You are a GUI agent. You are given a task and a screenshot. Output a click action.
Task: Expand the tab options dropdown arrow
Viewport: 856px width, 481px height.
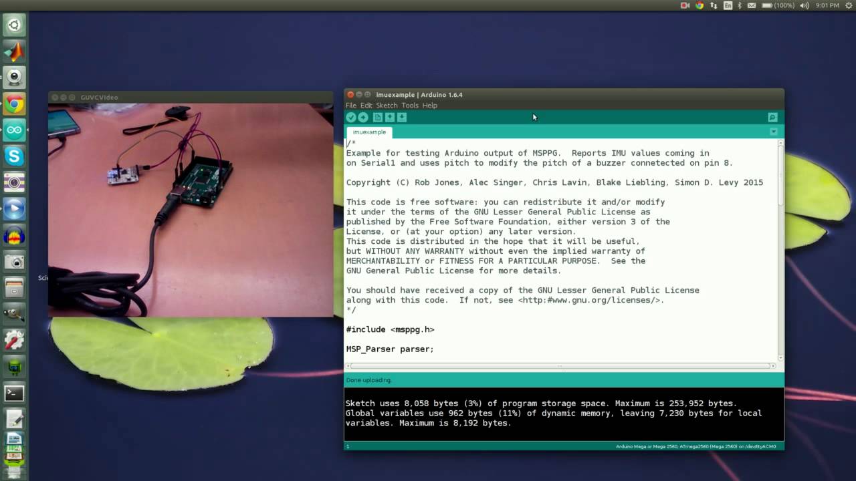coord(774,132)
